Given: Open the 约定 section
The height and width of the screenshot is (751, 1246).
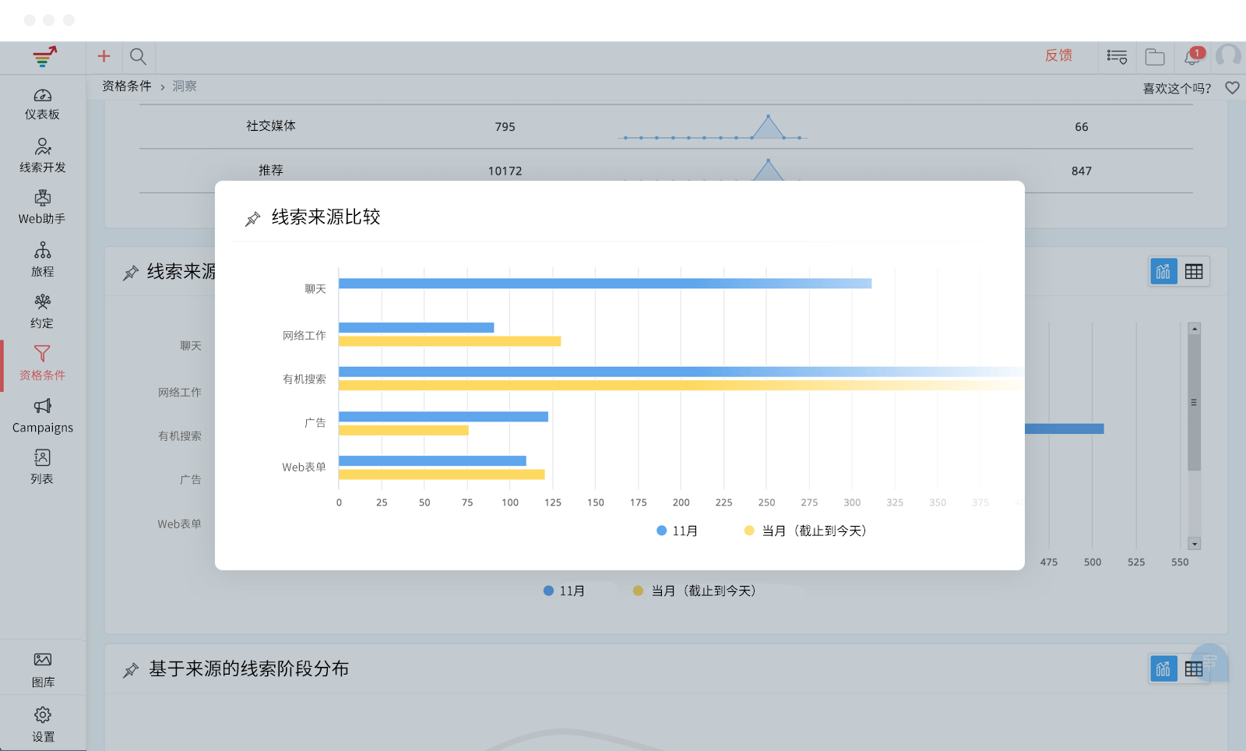Looking at the screenshot, I should (43, 311).
